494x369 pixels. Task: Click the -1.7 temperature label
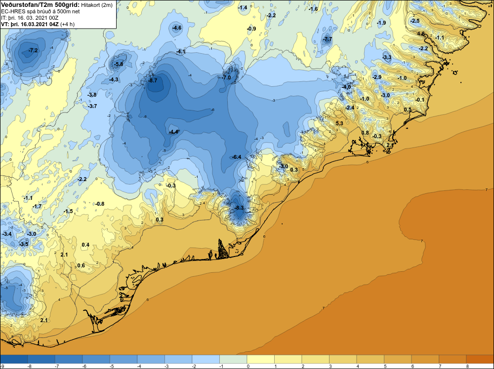(37, 206)
